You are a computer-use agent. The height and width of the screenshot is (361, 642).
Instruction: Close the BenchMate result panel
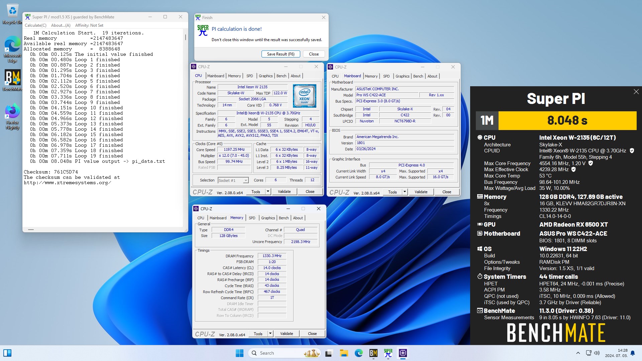(x=636, y=92)
